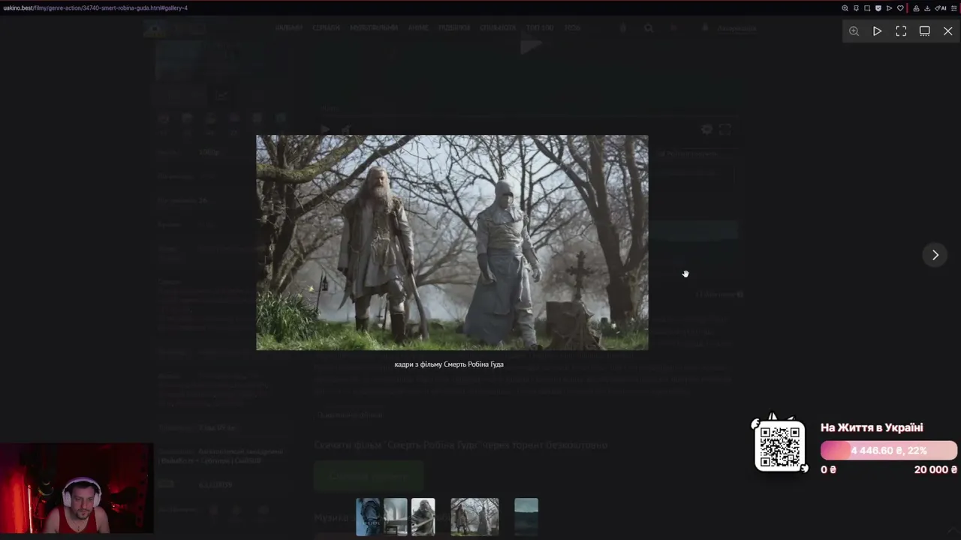Take a snapshot with the browser capture icon
The width and height of the screenshot is (961, 540).
coord(867,8)
